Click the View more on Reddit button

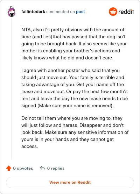70,182
